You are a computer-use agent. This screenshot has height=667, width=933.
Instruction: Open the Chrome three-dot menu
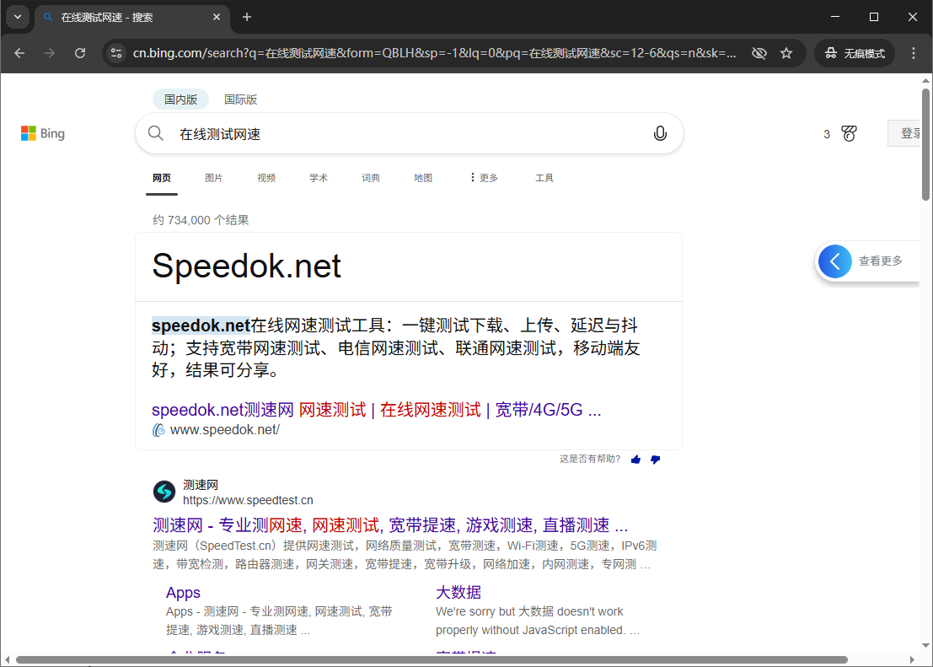click(914, 52)
